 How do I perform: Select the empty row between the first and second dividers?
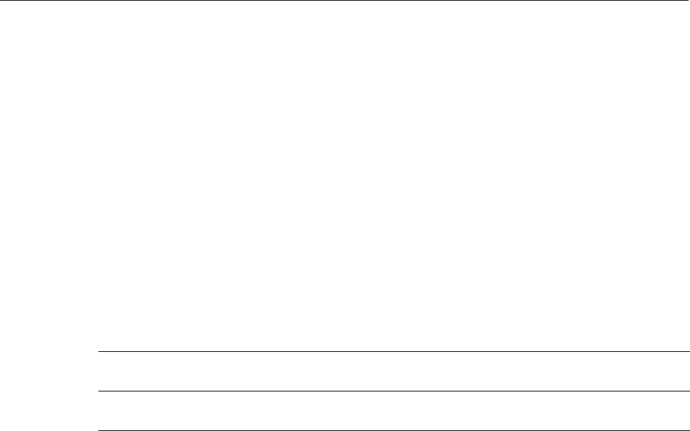394,371
